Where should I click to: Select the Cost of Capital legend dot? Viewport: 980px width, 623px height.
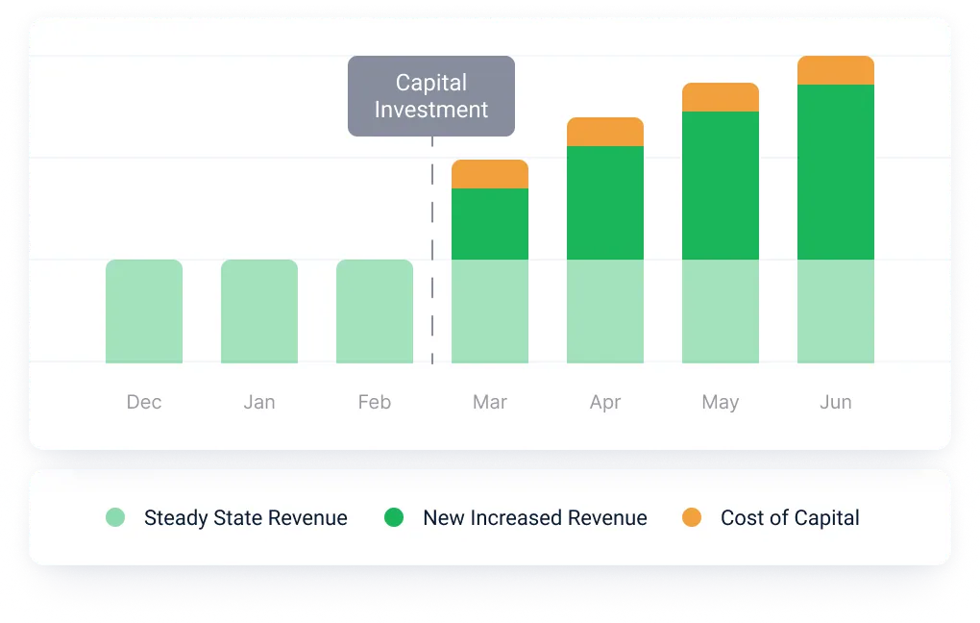pos(691,517)
